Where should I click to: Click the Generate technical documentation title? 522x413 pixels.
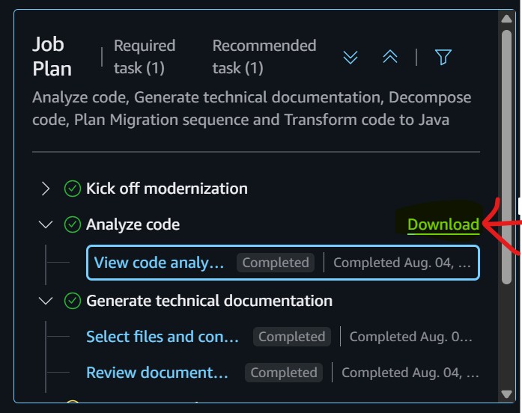[209, 301]
